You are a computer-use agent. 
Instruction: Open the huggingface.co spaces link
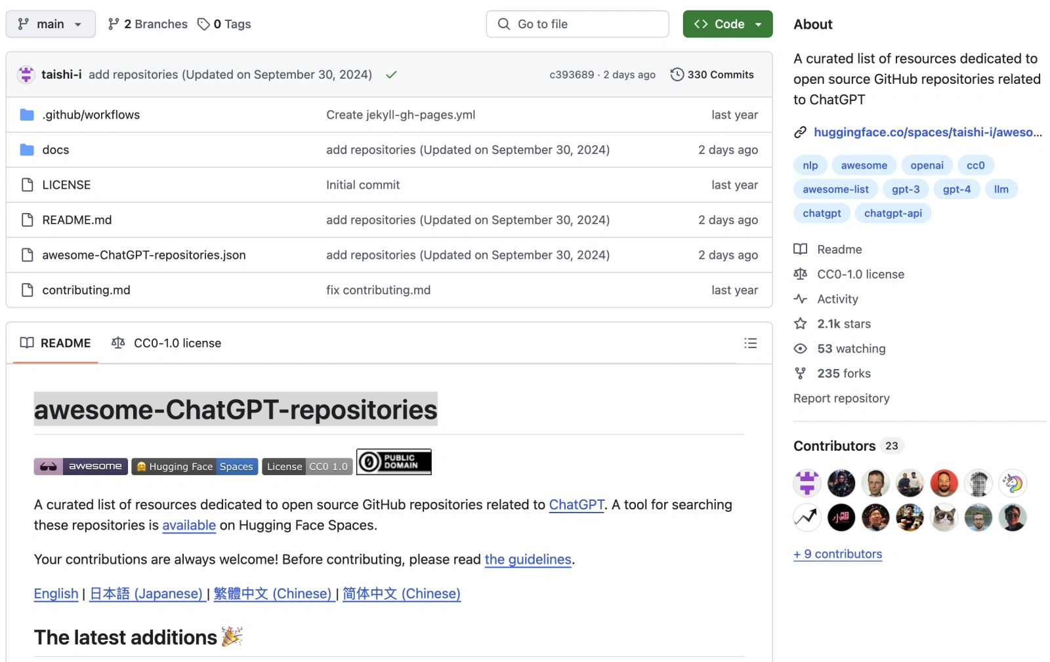pyautogui.click(x=927, y=132)
